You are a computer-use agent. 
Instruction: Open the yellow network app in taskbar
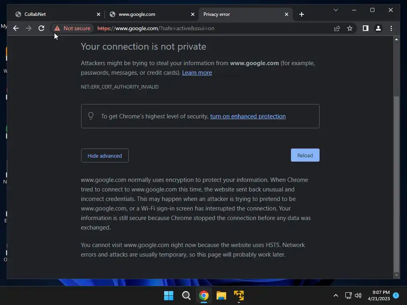click(239, 295)
